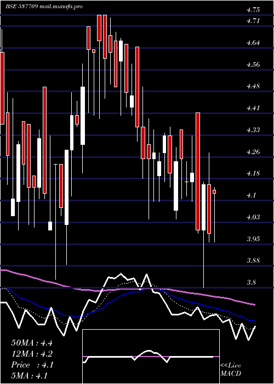Click the 12MA : 4.2 readout
Image resolution: width=274 pixels, height=384 pixels.
tap(32, 354)
